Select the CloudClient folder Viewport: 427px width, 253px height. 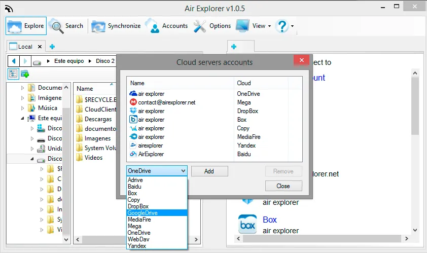click(x=96, y=109)
